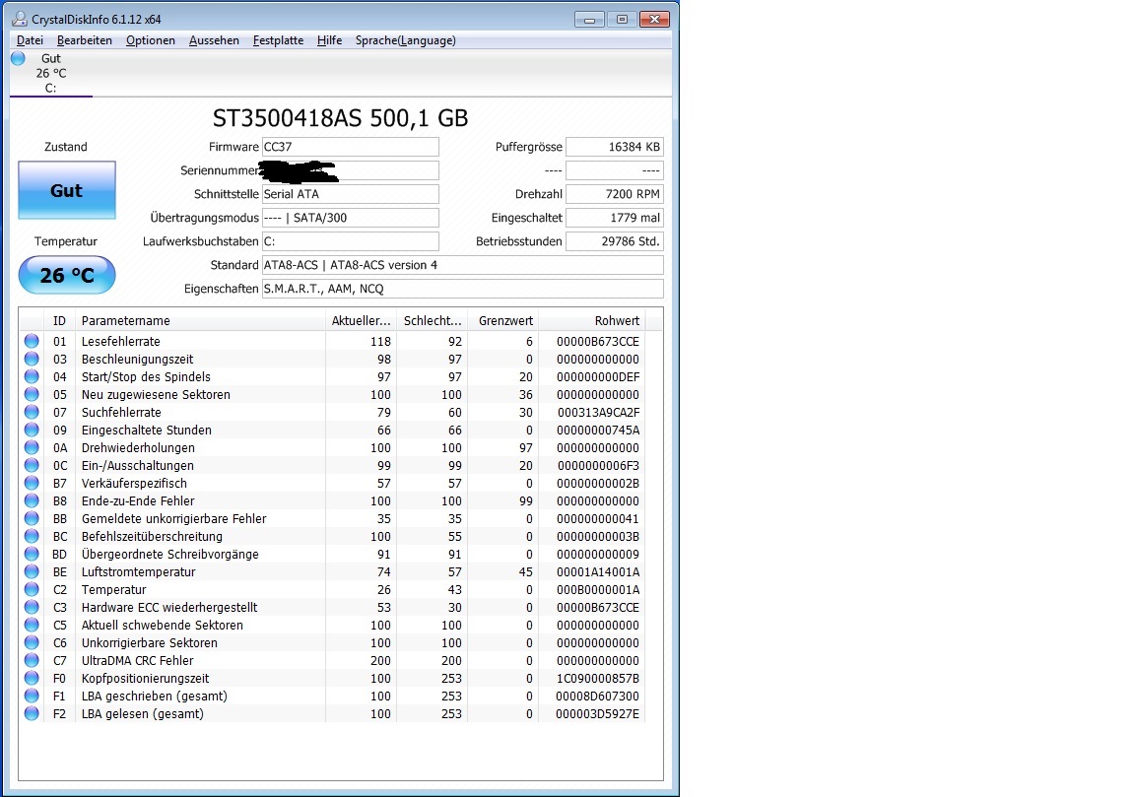Screen dimensions: 1135x797
Task: Open the Aussehen menu
Action: click(x=214, y=40)
